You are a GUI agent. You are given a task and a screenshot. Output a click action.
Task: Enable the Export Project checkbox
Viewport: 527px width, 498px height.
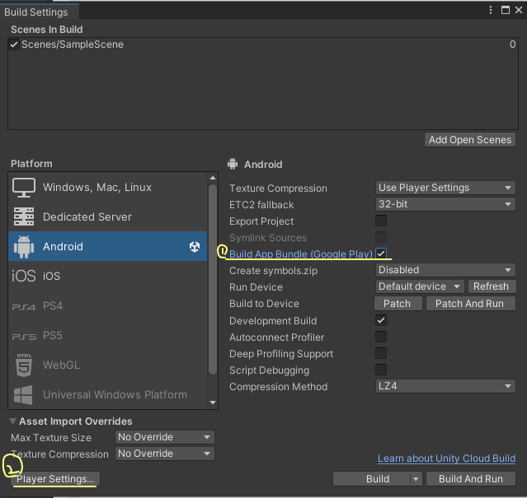[381, 221]
